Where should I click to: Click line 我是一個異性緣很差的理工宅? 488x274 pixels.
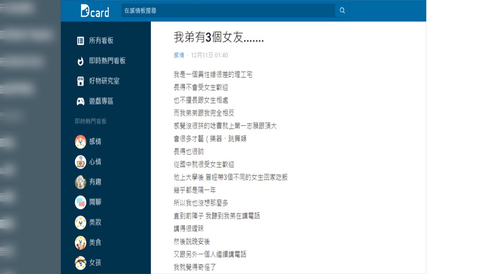[213, 74]
